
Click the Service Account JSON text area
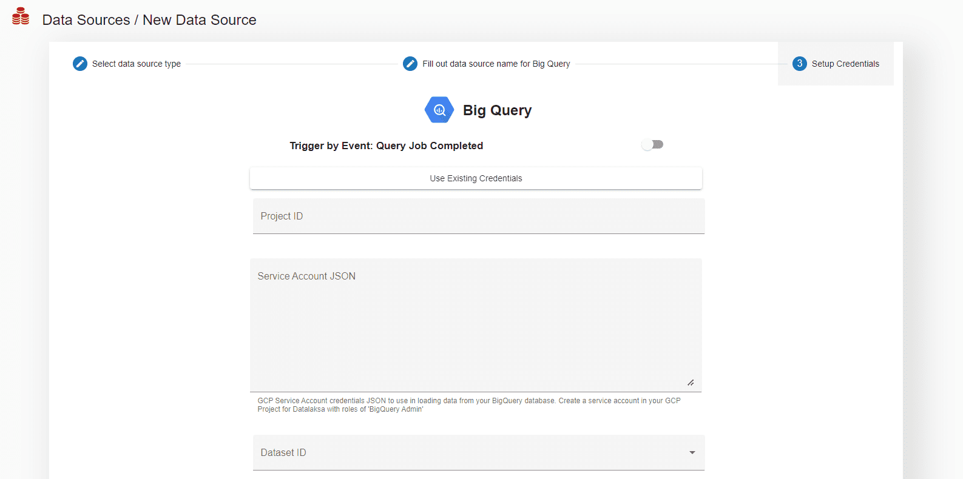tap(476, 326)
